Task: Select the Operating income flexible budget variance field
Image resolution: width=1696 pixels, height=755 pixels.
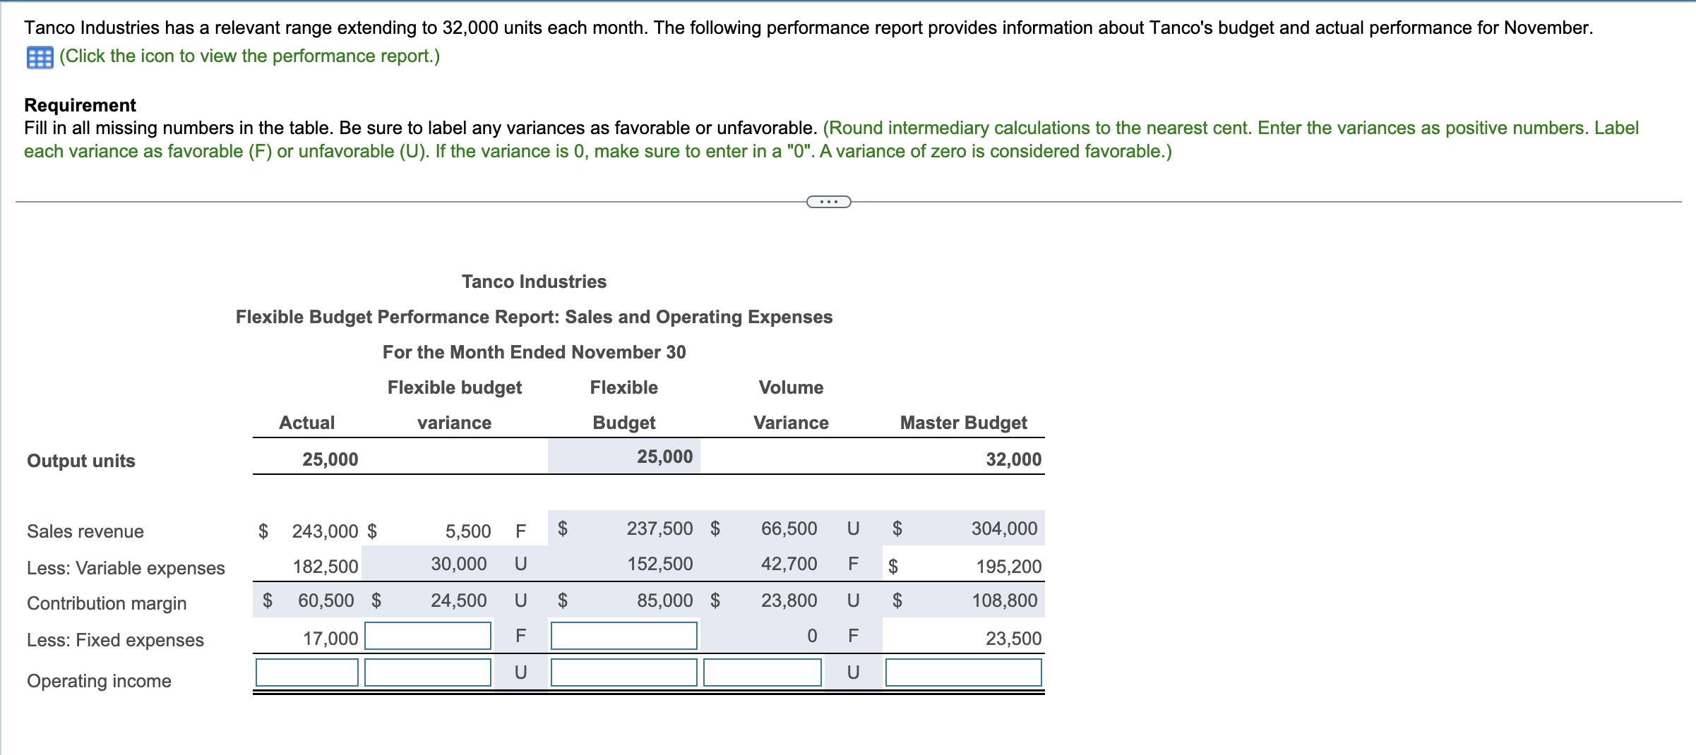Action: 427,672
